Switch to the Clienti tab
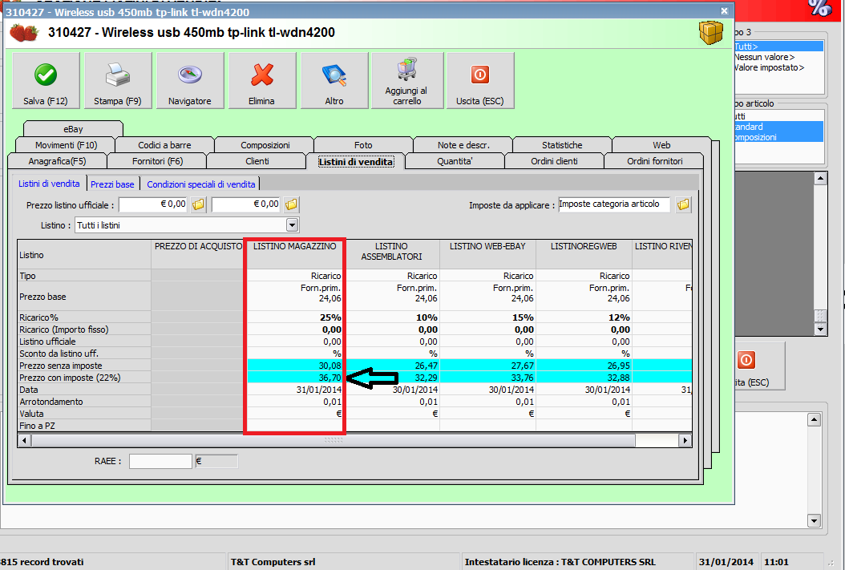845x570 pixels. point(257,161)
